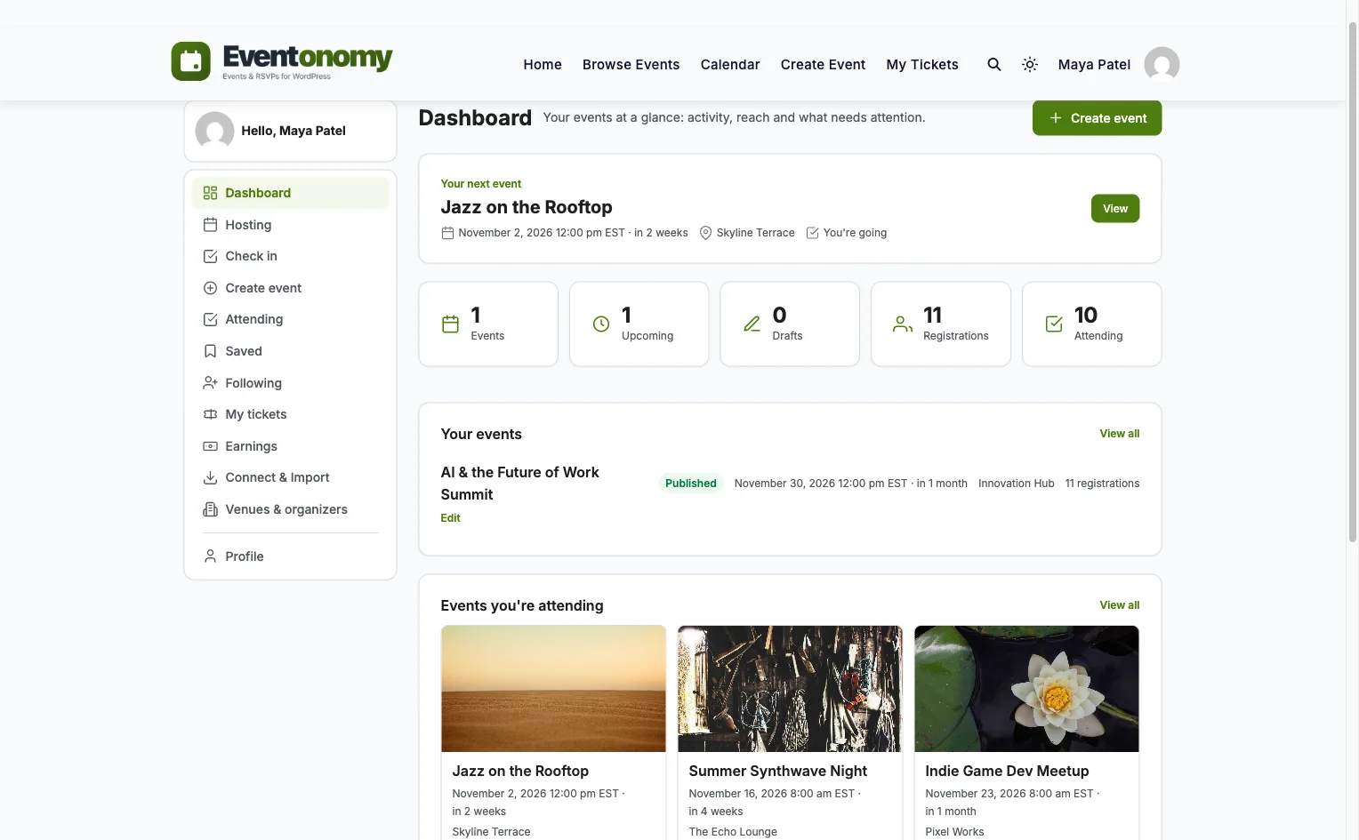Click the Events stat card showing 1

[x=488, y=324]
